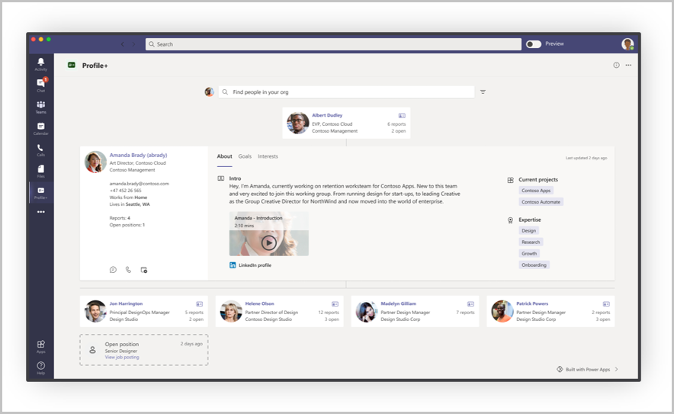Viewport: 674px width, 414px height.
Task: Click the Built with Power Apps label
Action: (588, 369)
